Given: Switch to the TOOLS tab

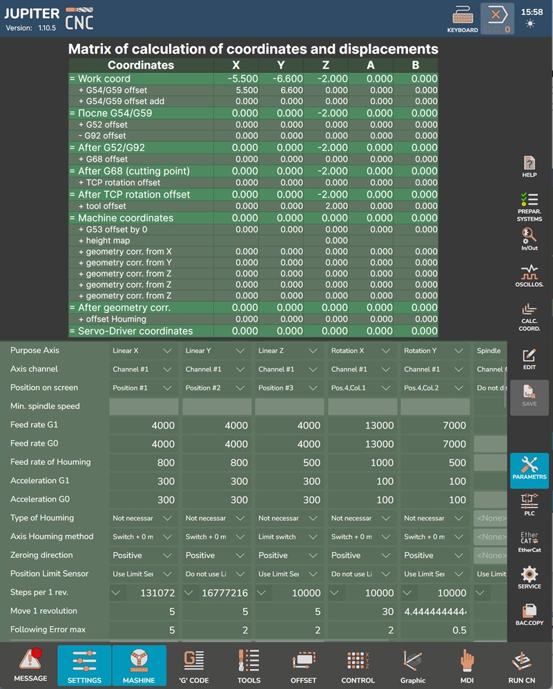Looking at the screenshot, I should [249, 667].
